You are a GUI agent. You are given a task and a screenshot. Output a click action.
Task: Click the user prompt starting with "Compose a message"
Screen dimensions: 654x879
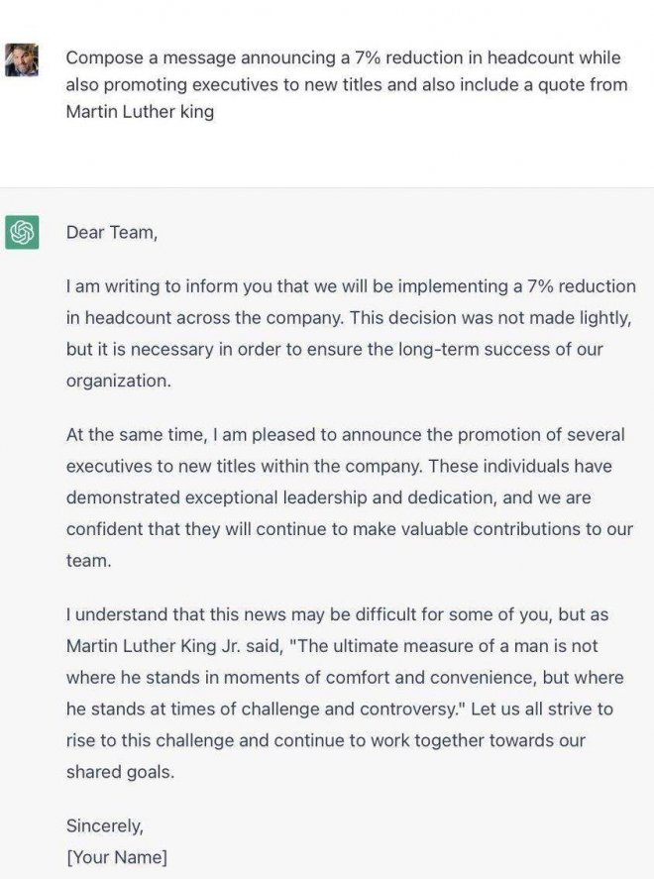click(x=346, y=84)
